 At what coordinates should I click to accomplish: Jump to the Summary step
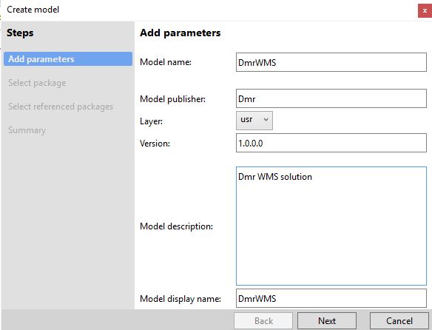point(27,130)
